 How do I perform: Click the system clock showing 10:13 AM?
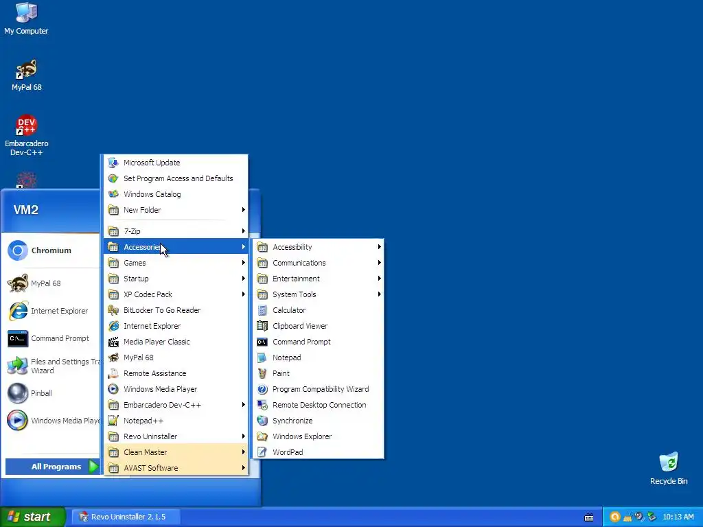pyautogui.click(x=678, y=517)
